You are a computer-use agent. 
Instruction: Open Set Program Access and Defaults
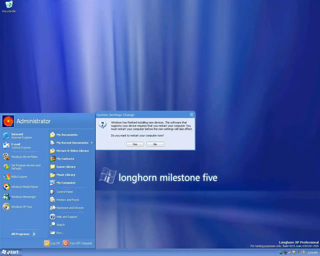pyautogui.click(x=24, y=167)
